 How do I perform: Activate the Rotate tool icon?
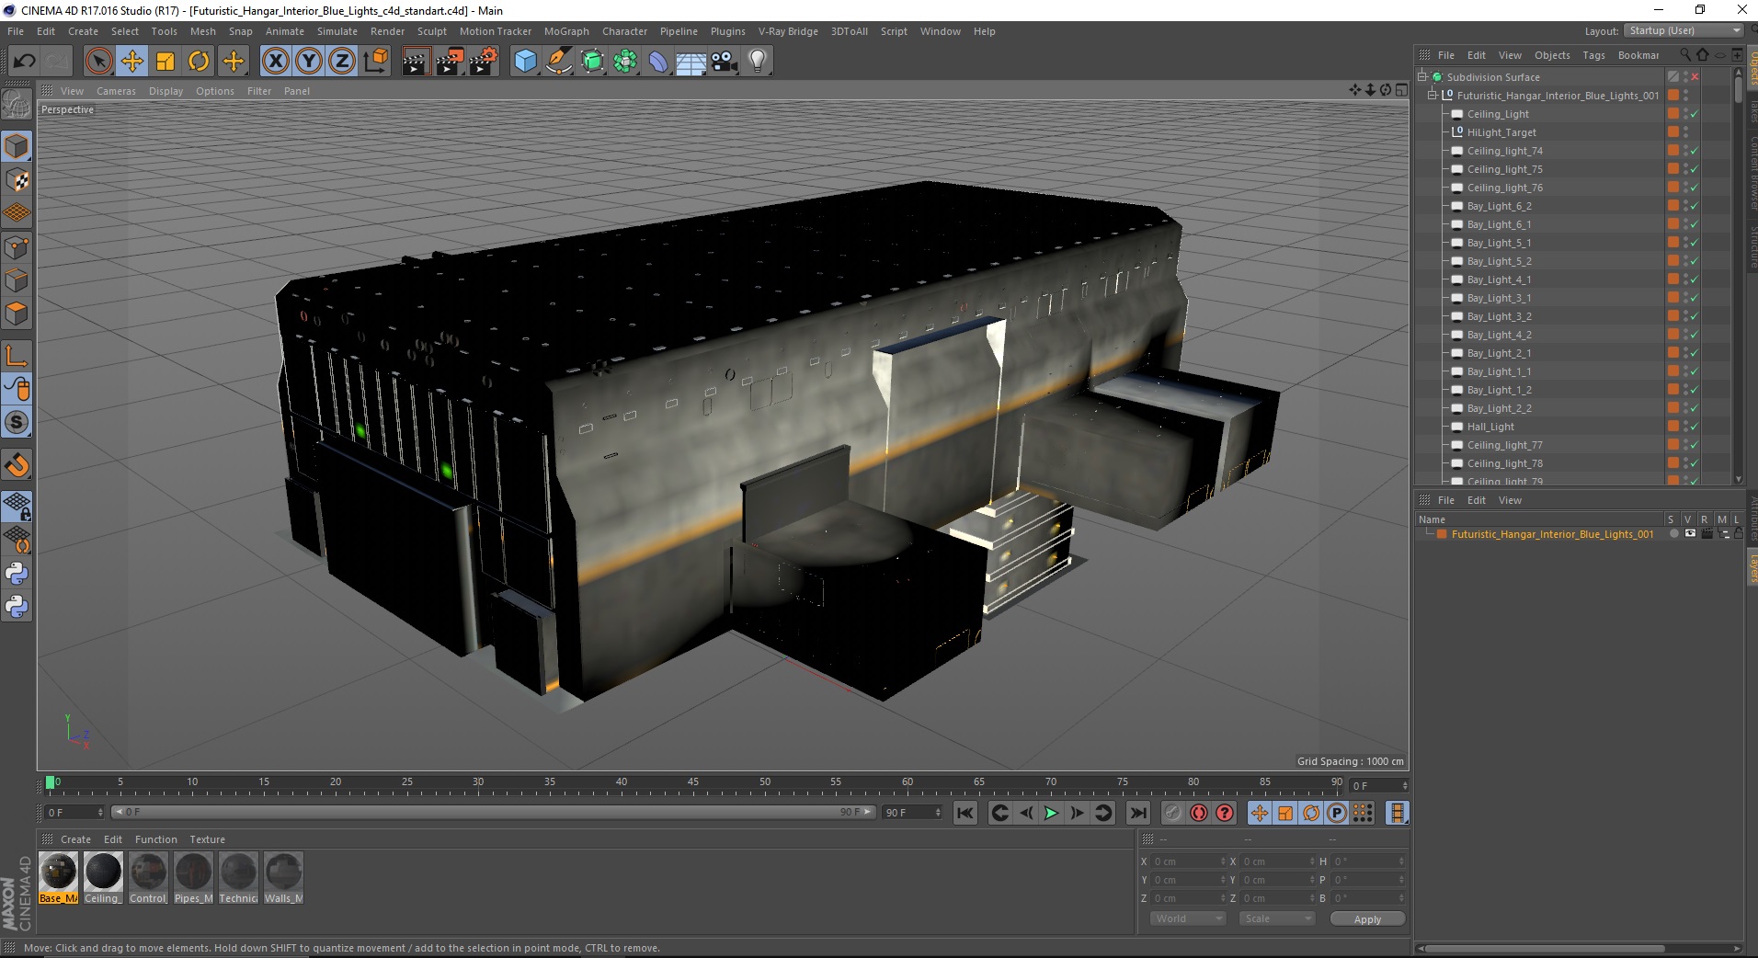199,62
